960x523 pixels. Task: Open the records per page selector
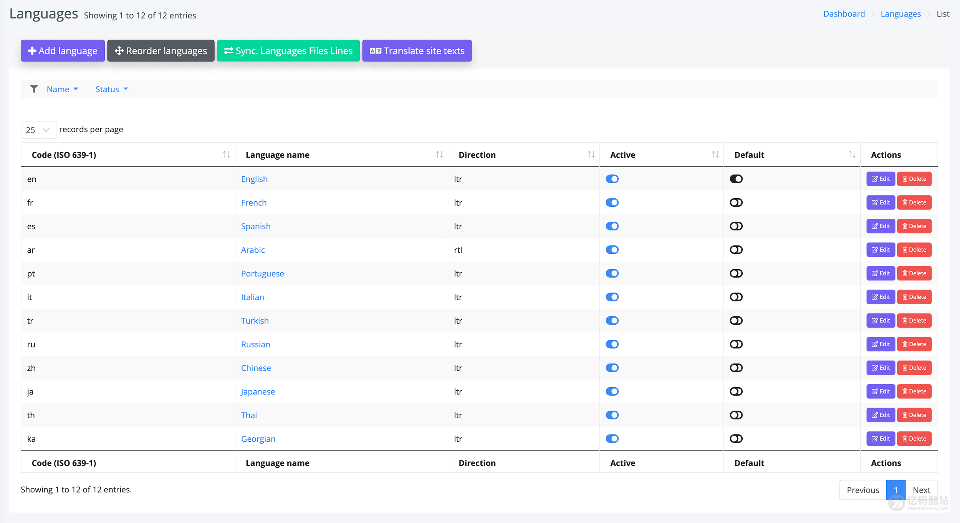click(x=38, y=130)
